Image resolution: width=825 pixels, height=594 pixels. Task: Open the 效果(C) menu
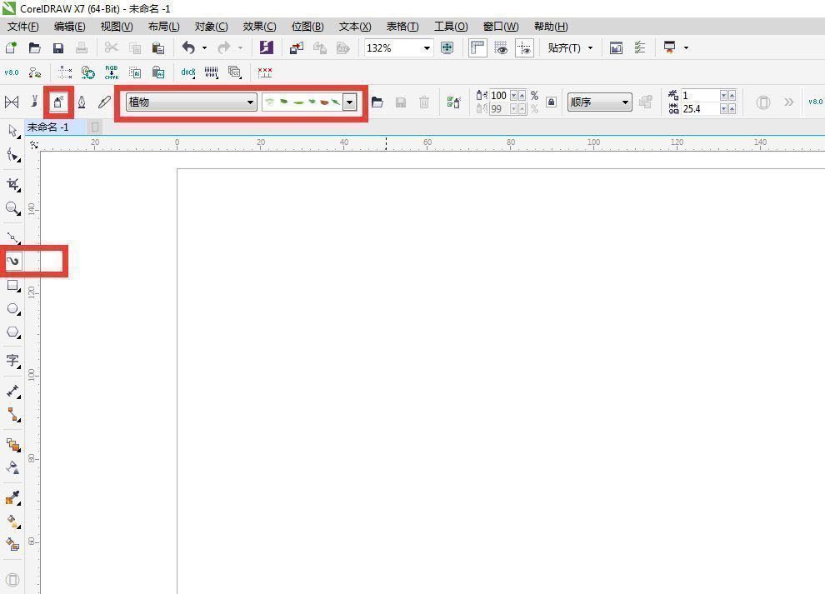click(259, 27)
